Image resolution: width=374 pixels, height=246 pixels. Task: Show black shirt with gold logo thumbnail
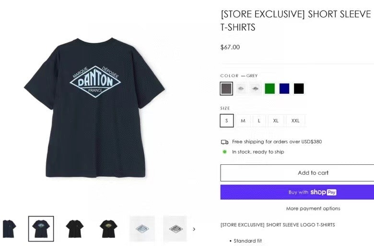(x=108, y=229)
